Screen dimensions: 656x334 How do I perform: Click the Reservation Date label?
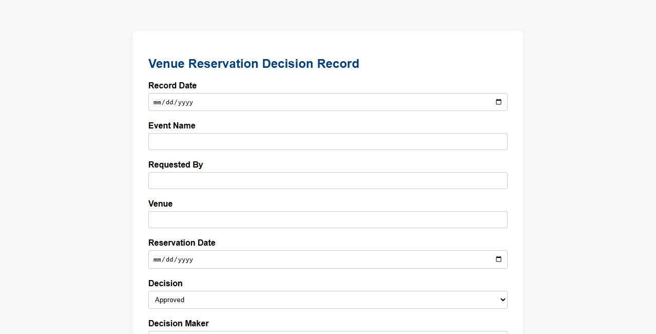tap(182, 243)
